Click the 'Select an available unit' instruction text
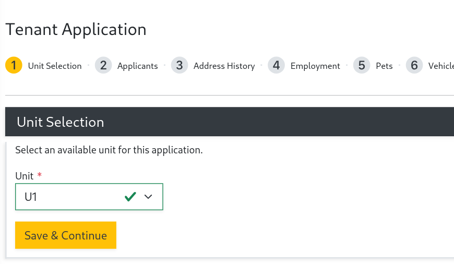454x264 pixels. pyautogui.click(x=109, y=150)
